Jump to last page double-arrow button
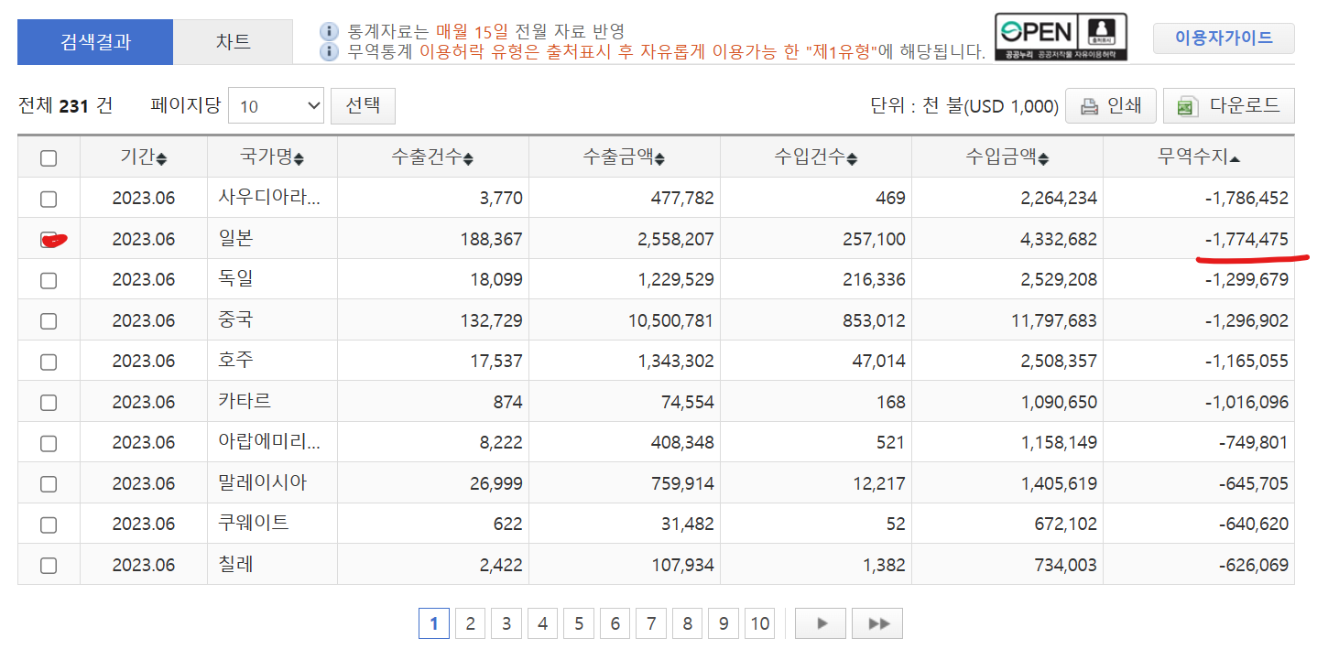Image resolution: width=1339 pixels, height=649 pixels. click(x=877, y=623)
